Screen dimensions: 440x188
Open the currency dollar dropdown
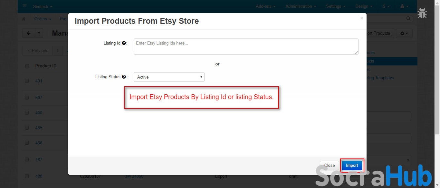386,6
